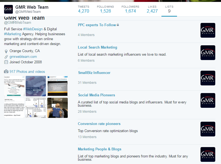
Task: Visit the gmrwebteam.com website link
Action: [23, 56]
